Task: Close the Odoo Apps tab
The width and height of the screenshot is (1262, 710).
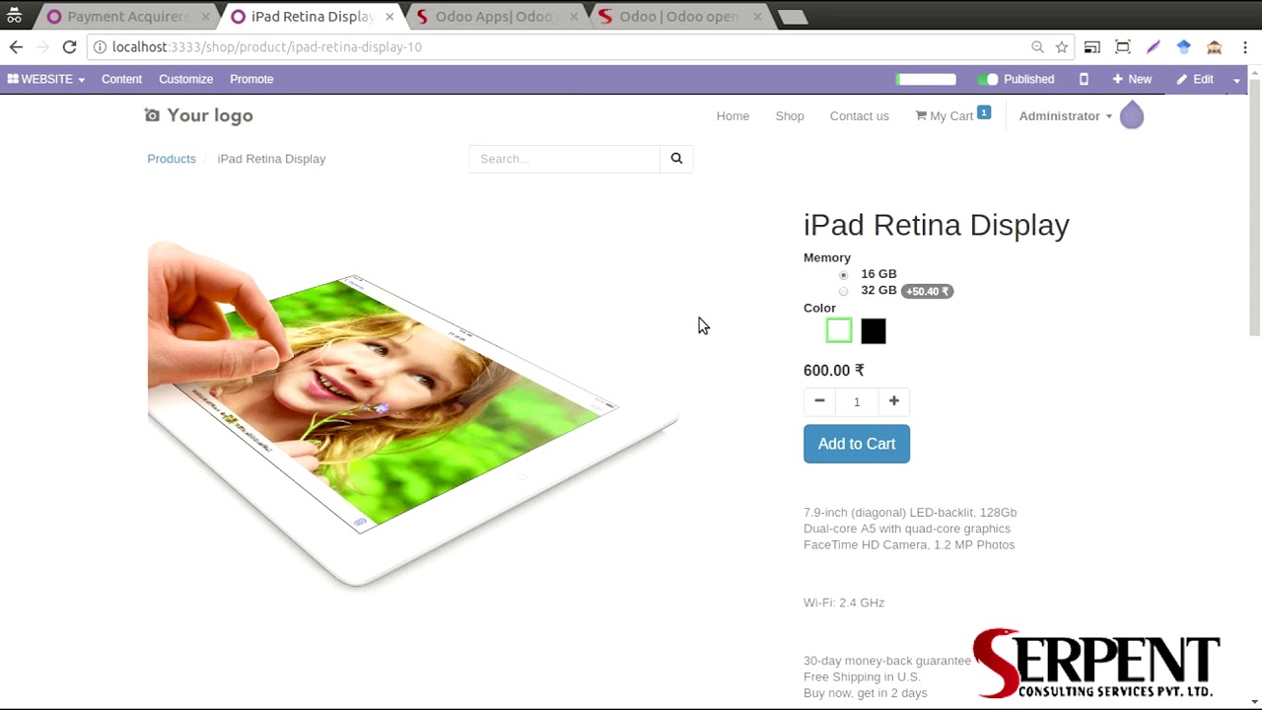Action: coord(574,17)
